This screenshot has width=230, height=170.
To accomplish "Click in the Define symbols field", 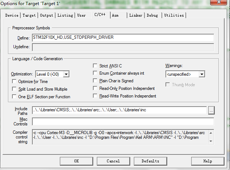I will tap(123, 38).
